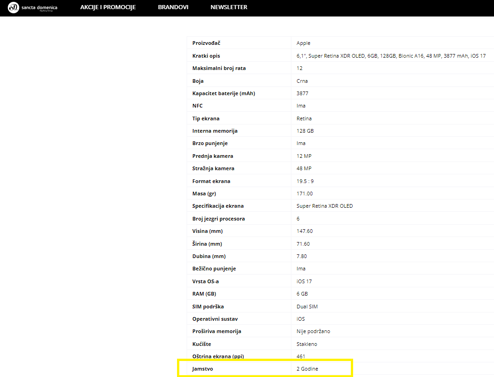The height and width of the screenshot is (377, 494).
Task: Select the '171.00' mass value
Action: 305,194
